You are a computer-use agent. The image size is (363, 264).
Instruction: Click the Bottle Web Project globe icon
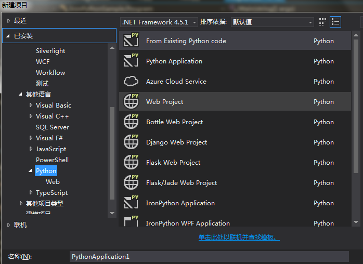pyautogui.click(x=131, y=122)
